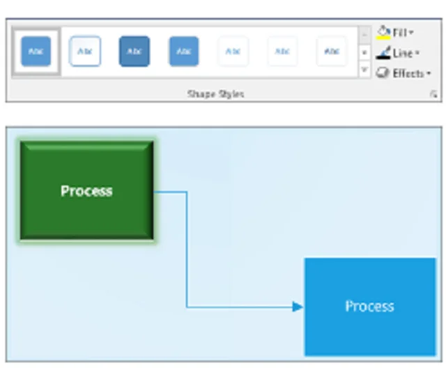The width and height of the screenshot is (446, 375).
Task: Select the blue Process shape
Action: tap(370, 307)
